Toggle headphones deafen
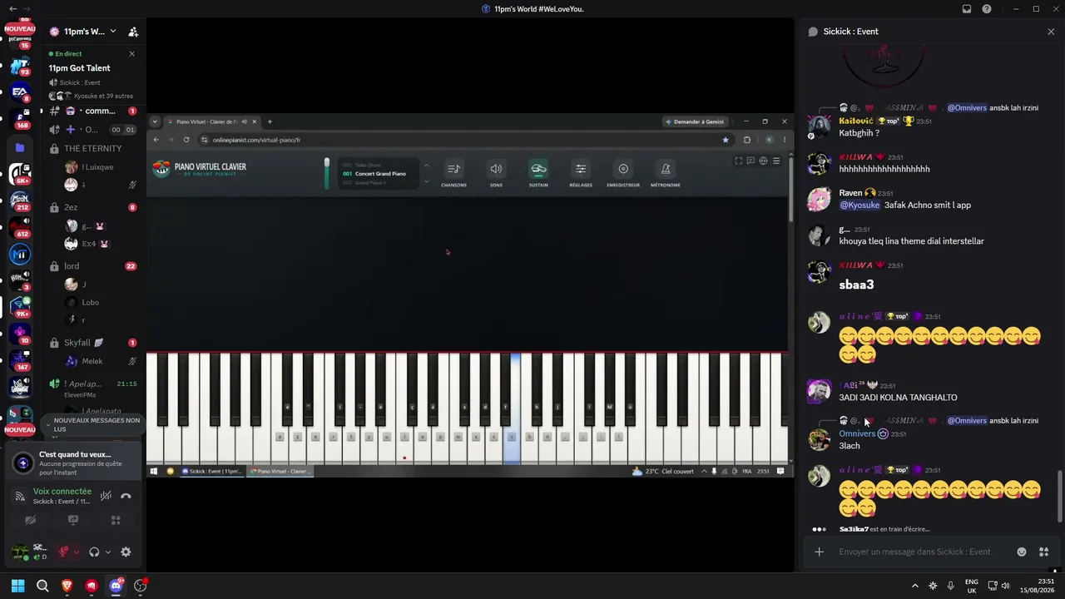Image resolution: width=1065 pixels, height=599 pixels. point(94,552)
